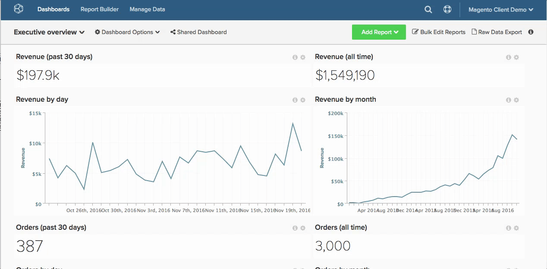
Task: Click the globe icon beside the search
Action: point(447,9)
